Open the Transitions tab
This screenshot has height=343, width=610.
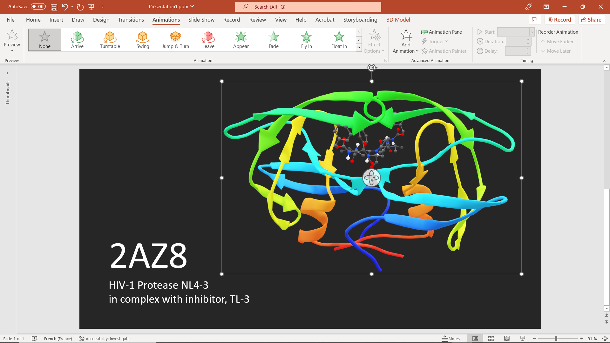tap(131, 20)
